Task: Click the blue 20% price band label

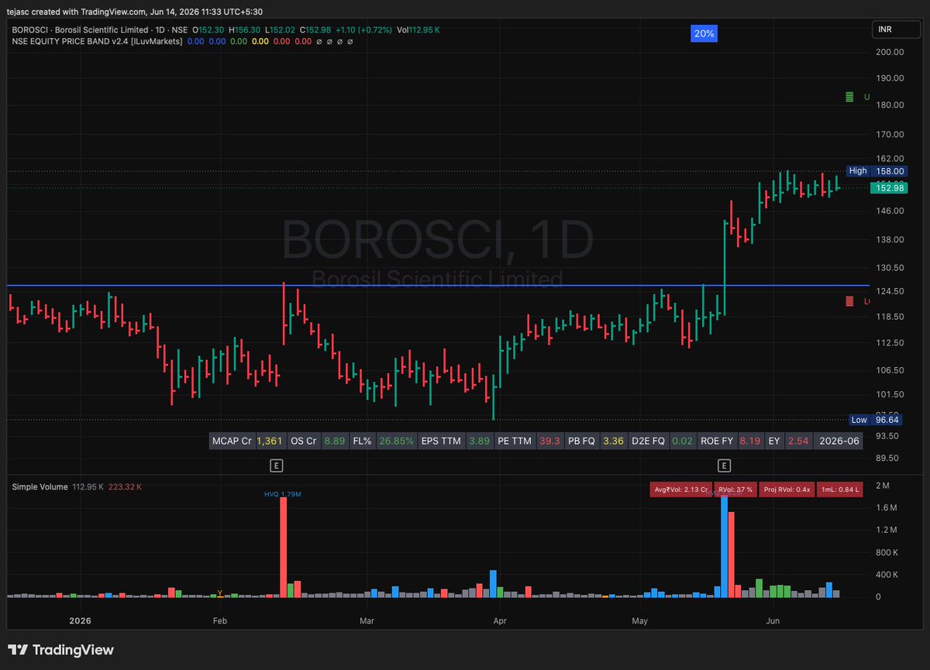Action: click(704, 34)
